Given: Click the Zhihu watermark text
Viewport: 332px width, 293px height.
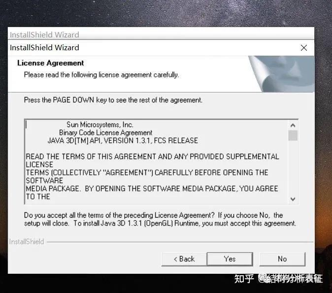Looking at the screenshot, I should 278,279.
